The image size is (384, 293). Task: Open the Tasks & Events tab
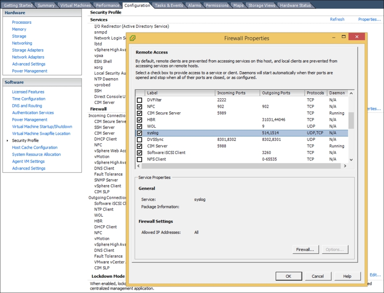[169, 5]
